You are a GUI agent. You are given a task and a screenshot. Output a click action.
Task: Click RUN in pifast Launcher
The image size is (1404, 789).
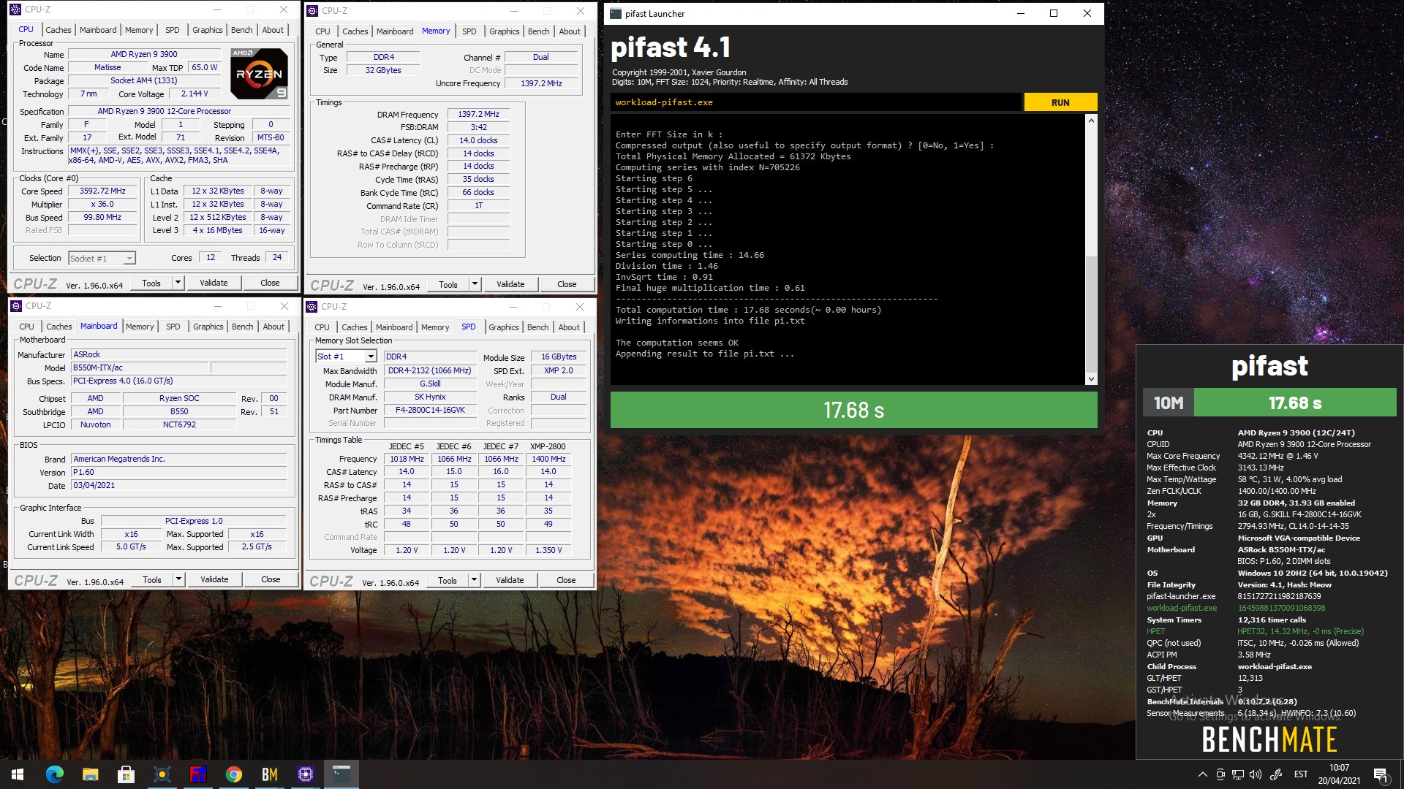click(1060, 102)
